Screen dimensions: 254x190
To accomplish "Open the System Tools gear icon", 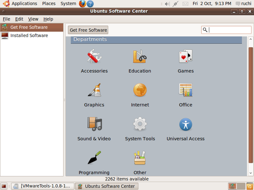I will [x=140, y=124].
